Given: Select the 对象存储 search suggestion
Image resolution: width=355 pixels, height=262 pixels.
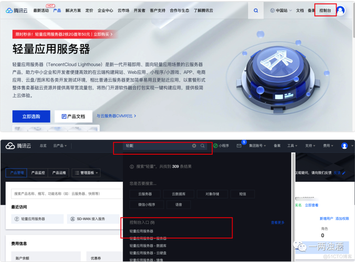Looking at the screenshot, I should (212, 194).
